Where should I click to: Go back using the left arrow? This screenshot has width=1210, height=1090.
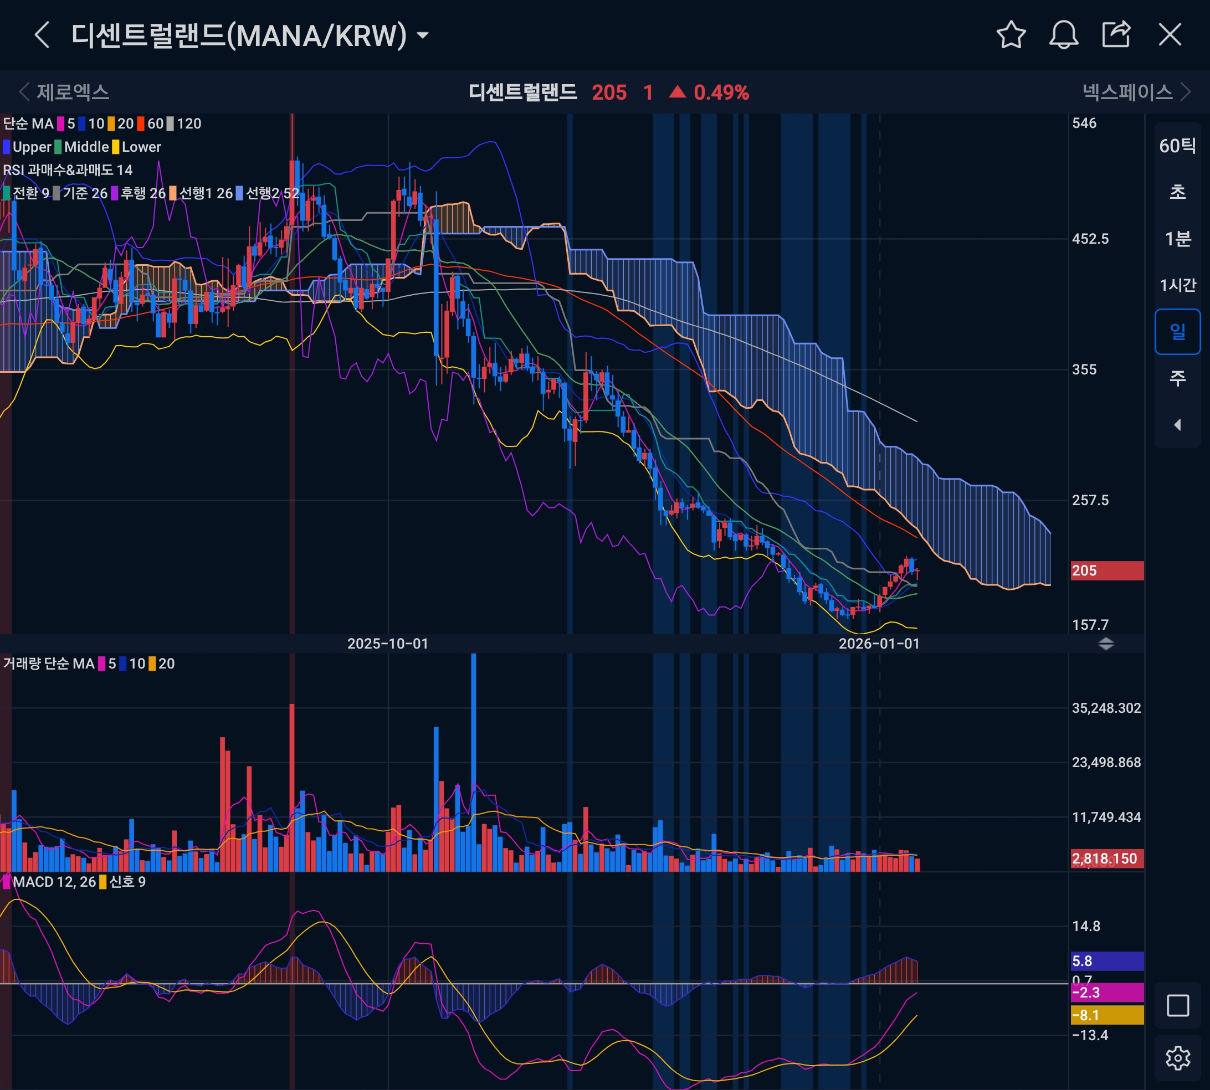[42, 35]
